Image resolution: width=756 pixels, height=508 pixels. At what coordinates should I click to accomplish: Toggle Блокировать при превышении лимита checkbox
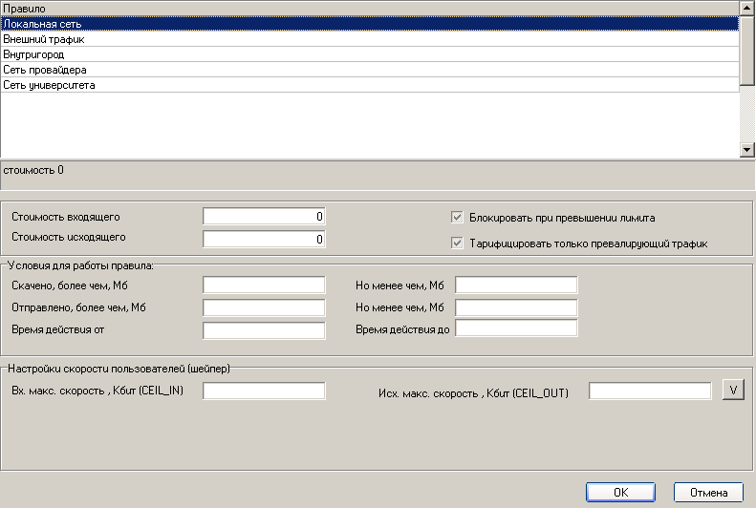click(457, 217)
